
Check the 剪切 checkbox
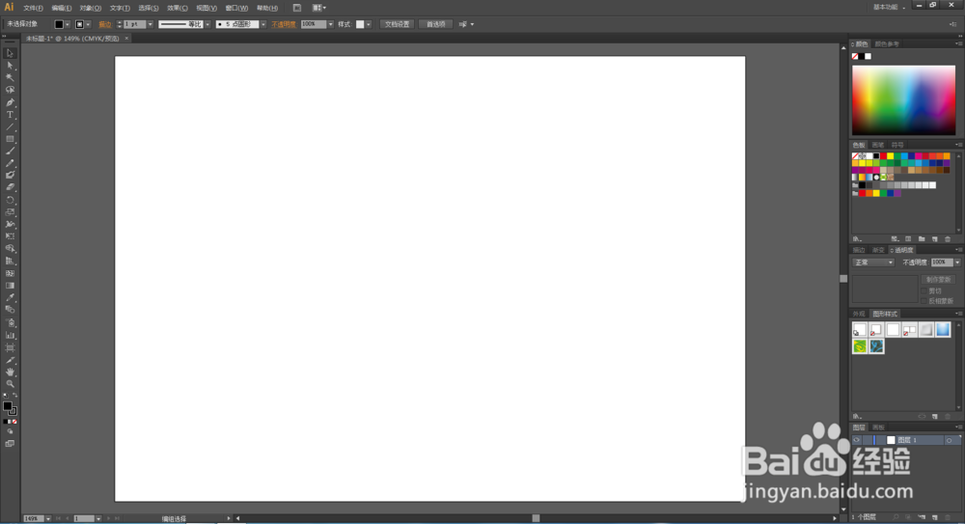(x=924, y=290)
